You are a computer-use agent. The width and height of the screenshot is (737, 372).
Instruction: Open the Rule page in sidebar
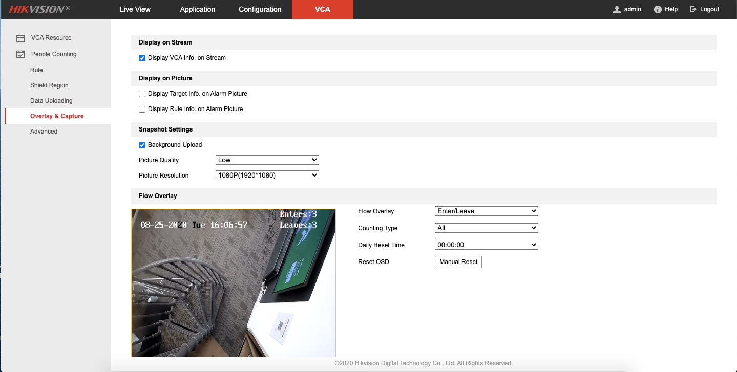click(x=36, y=70)
